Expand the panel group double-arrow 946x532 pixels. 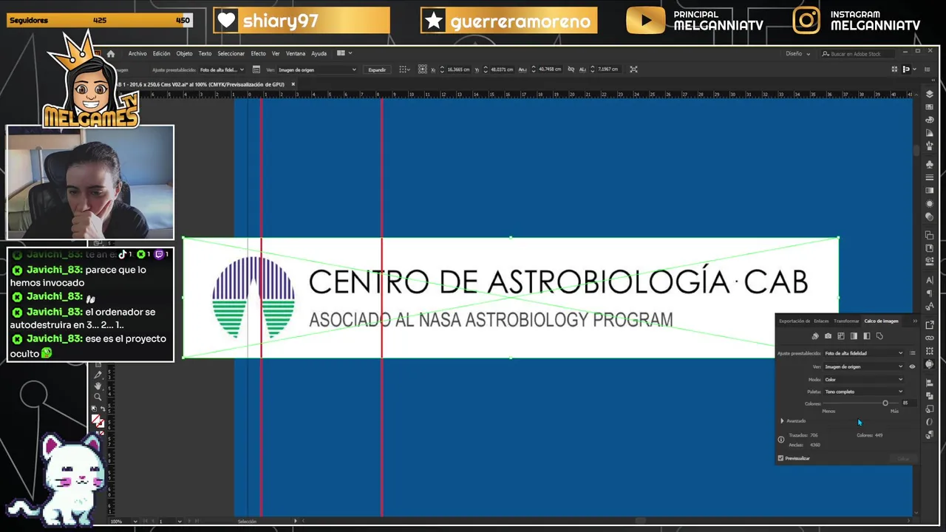pos(915,321)
